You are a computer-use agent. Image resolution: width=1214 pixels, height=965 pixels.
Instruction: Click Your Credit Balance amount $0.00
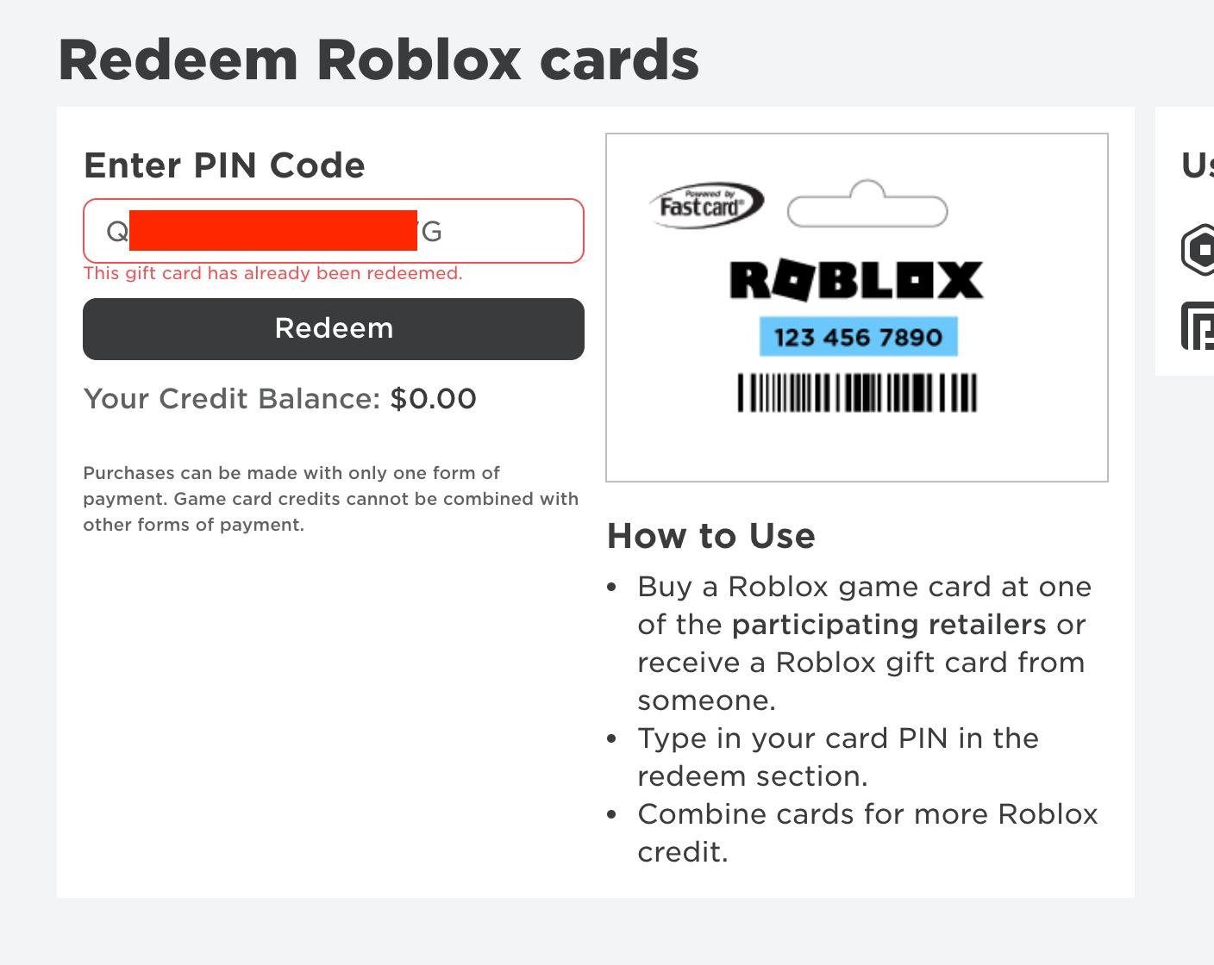click(x=433, y=398)
